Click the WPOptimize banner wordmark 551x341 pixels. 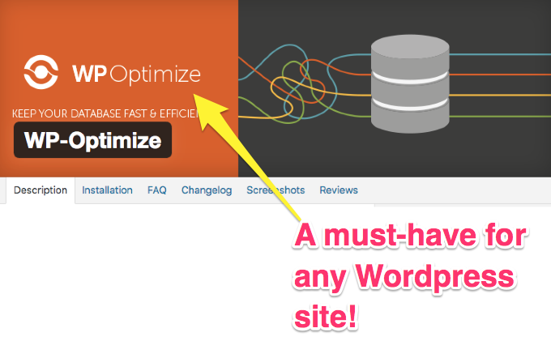(x=136, y=75)
